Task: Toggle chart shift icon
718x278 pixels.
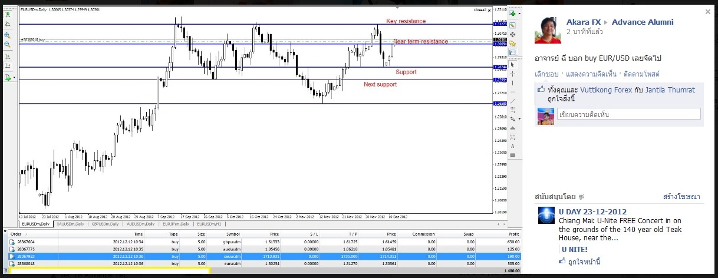Action: pos(8,65)
